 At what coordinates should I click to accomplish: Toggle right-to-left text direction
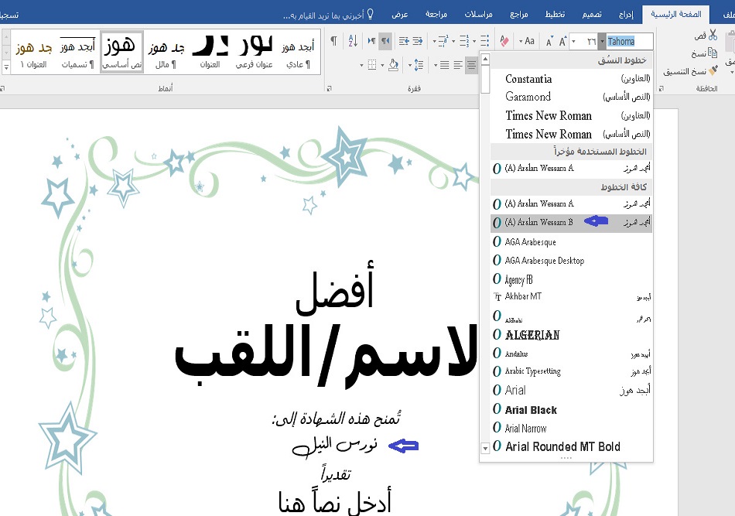[385, 41]
